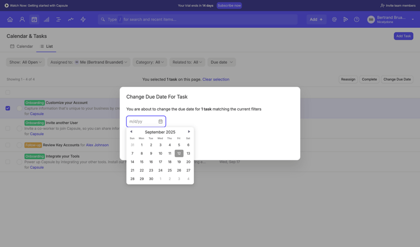
Task: Open the Due date sort dropdown
Action: pyautogui.click(x=222, y=62)
